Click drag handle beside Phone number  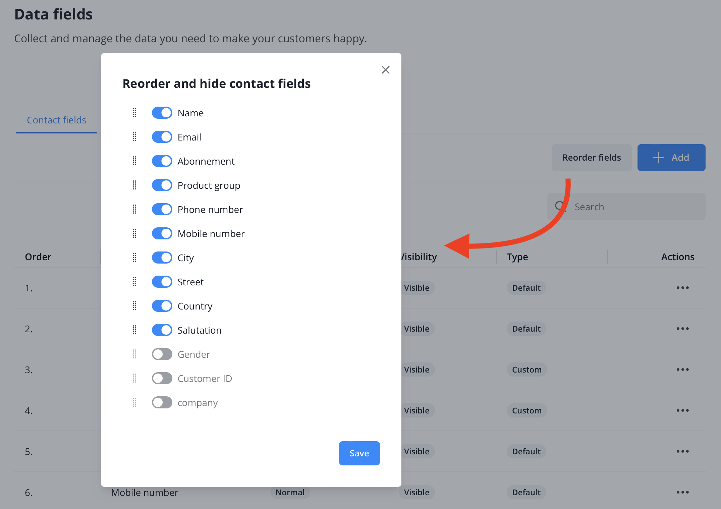[134, 210]
